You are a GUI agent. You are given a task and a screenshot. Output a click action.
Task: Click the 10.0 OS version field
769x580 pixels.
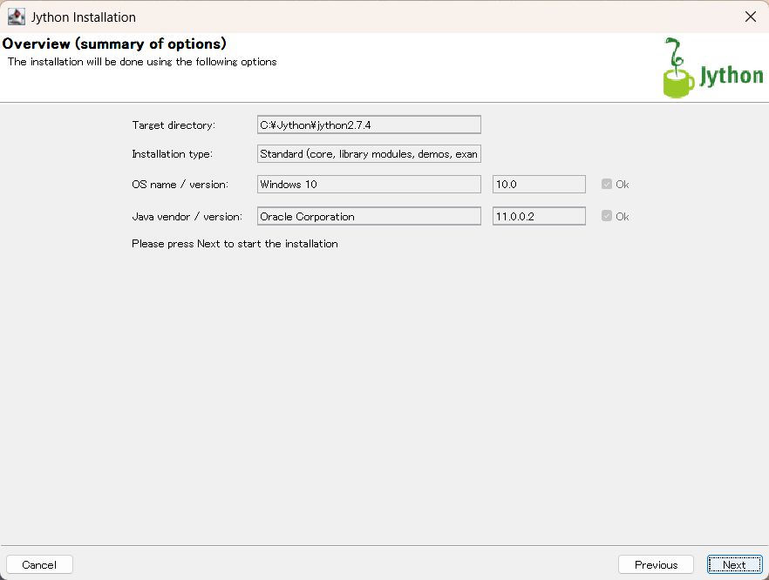539,185
